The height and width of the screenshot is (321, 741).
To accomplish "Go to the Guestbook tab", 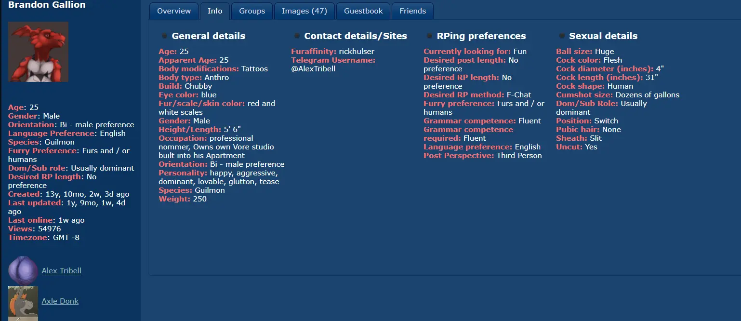I will (x=363, y=11).
